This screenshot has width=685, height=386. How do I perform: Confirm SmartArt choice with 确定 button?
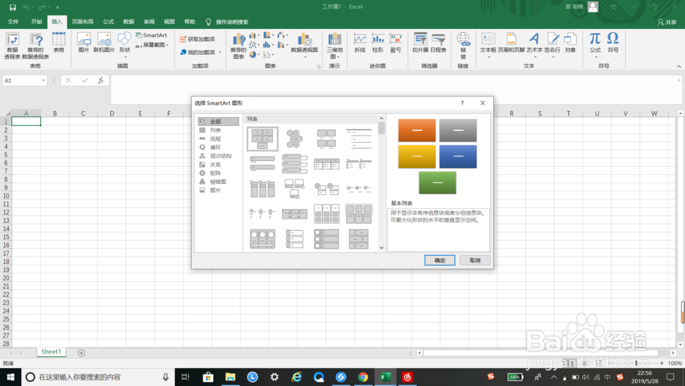coord(440,260)
